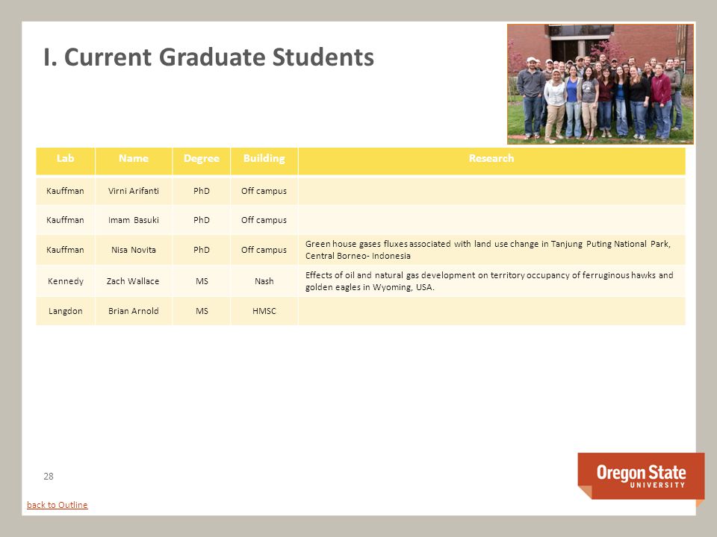Image resolution: width=717 pixels, height=537 pixels.
Task: Click the ferruginous hawks research description
Action: (x=489, y=281)
